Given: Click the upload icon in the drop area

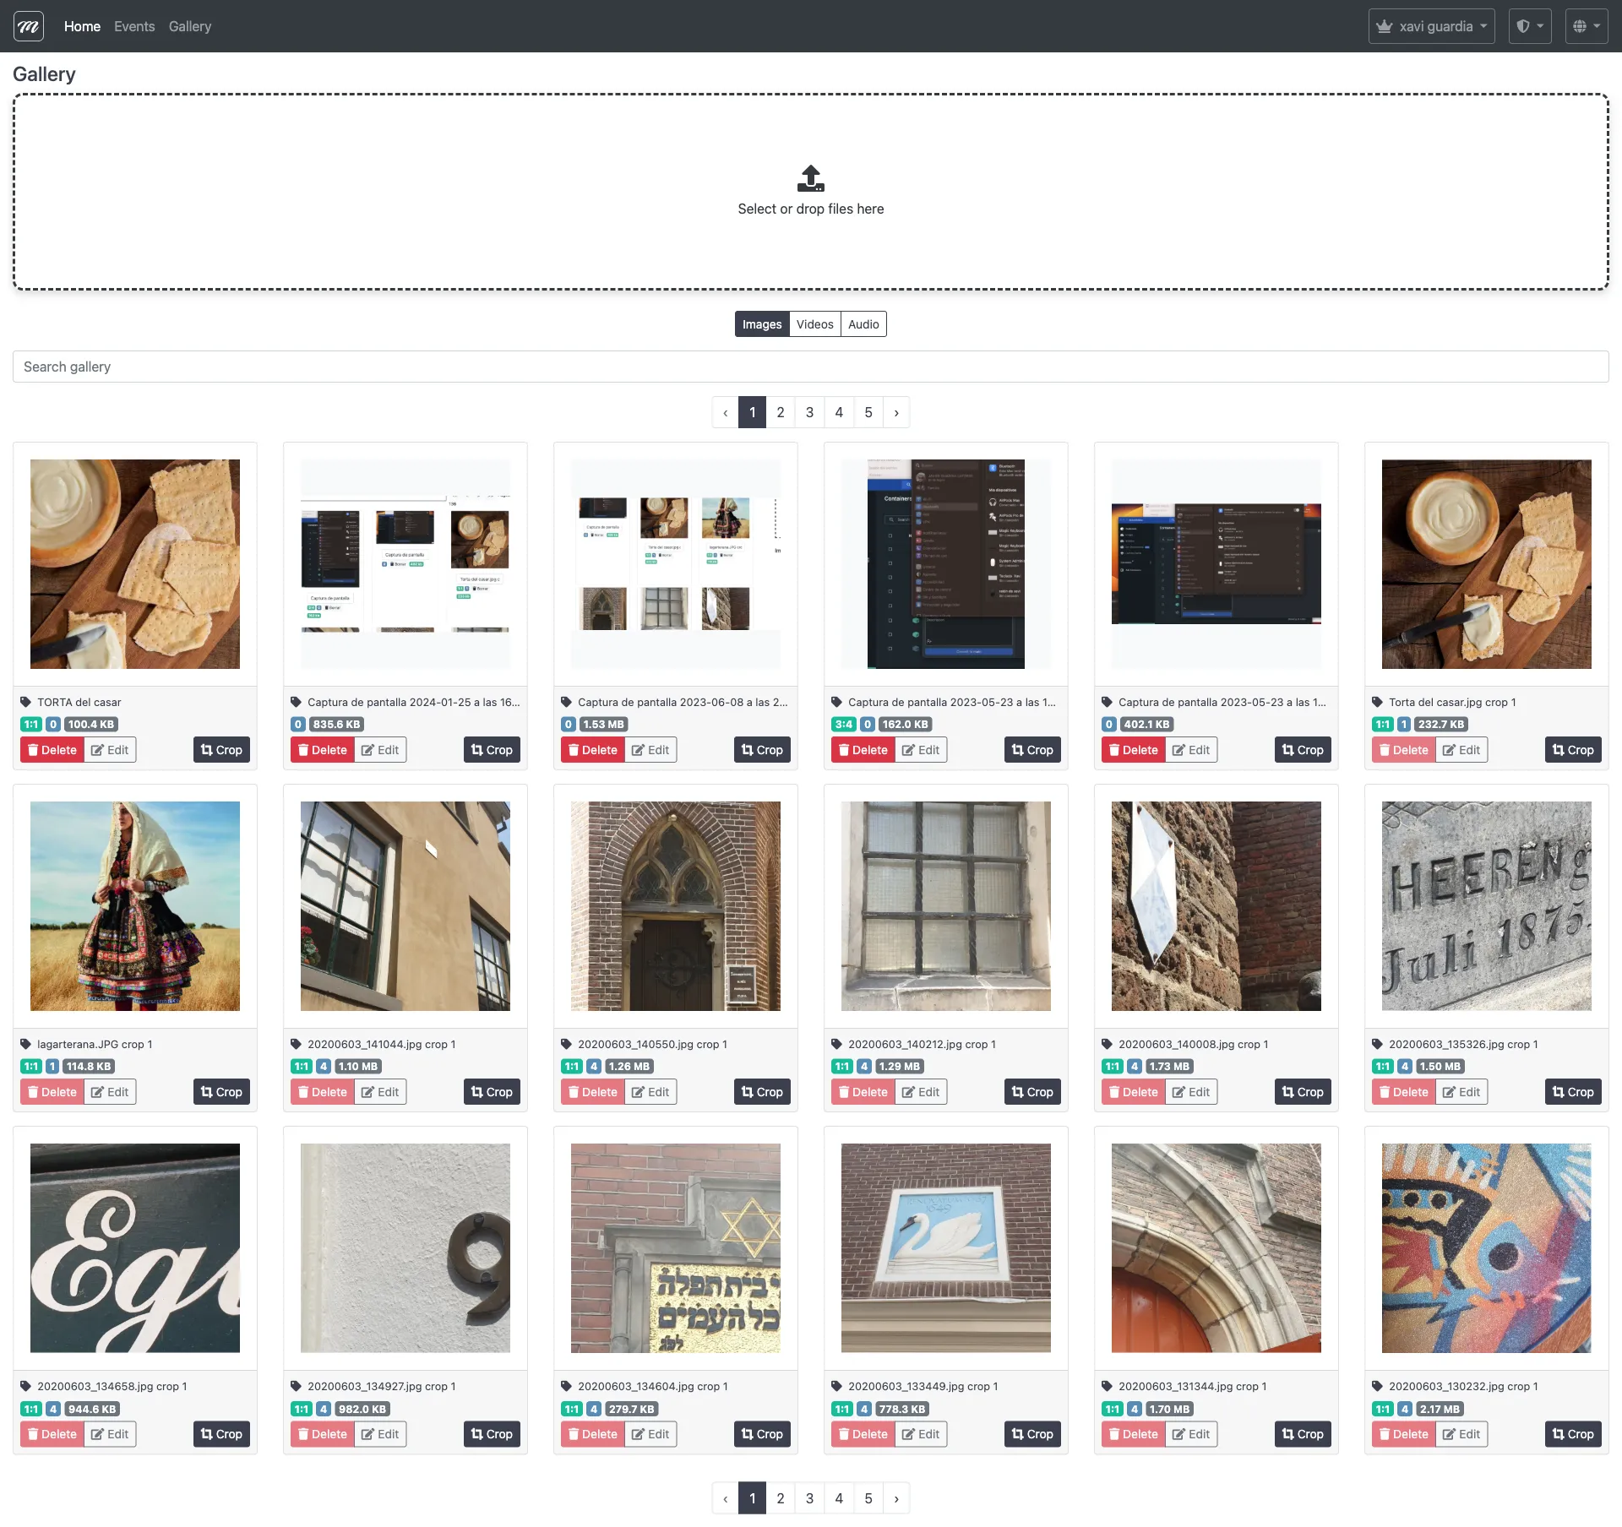Looking at the screenshot, I should [x=810, y=179].
